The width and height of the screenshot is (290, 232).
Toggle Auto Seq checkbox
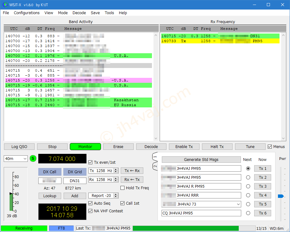coord(90,203)
